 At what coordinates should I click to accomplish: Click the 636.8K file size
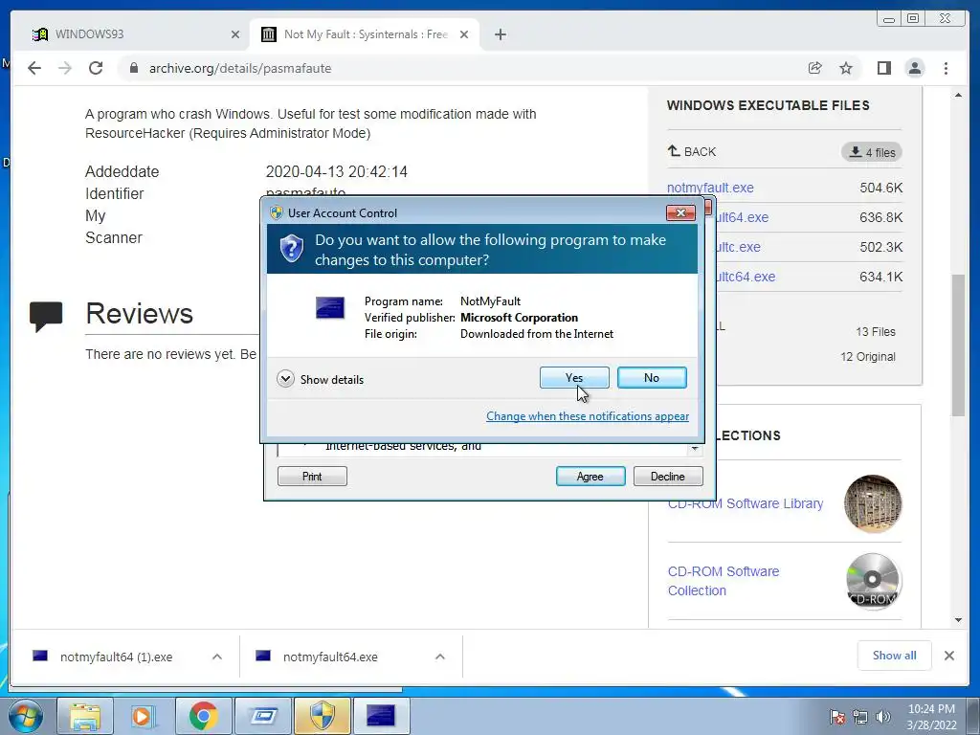coord(880,217)
